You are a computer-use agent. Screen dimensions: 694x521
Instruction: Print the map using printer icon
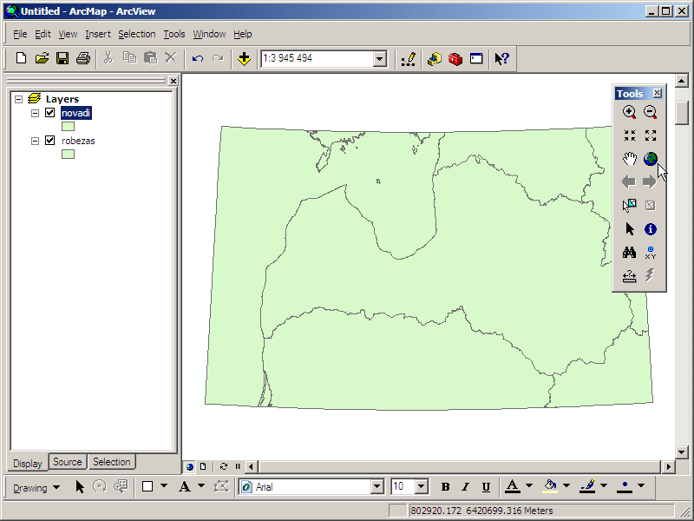click(x=83, y=58)
